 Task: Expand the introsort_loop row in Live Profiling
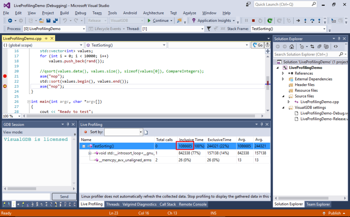tap(90, 153)
